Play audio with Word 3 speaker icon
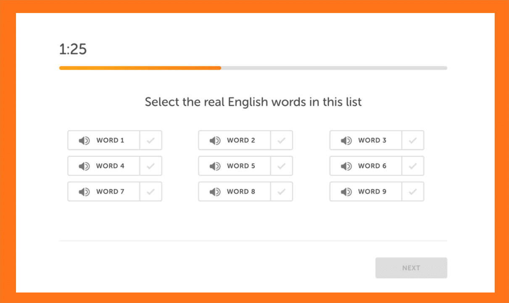The height and width of the screenshot is (303, 509). [346, 140]
